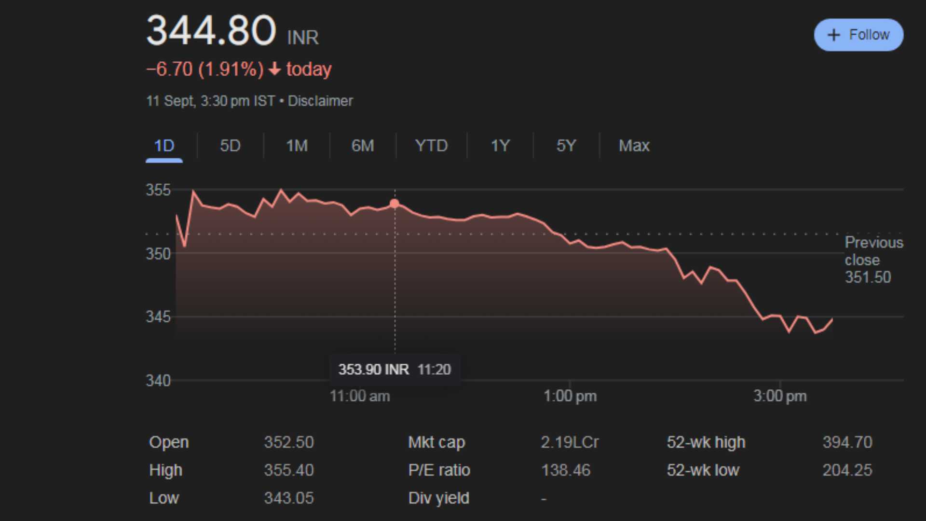Click the Mkt cap value 2.19LCr

(570, 442)
